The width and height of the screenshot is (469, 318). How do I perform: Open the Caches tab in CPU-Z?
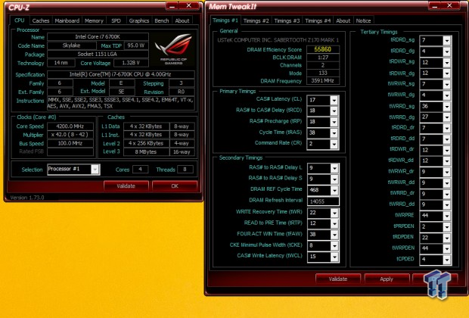(41, 20)
